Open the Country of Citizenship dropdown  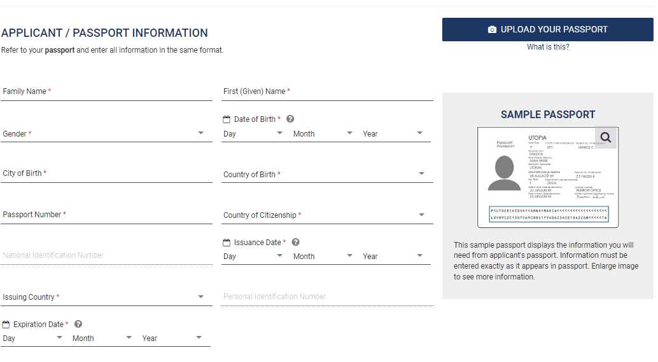[x=327, y=215]
